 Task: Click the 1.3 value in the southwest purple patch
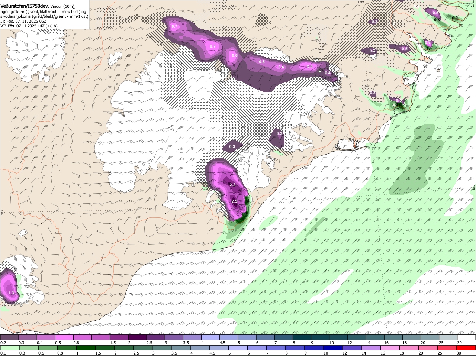click(x=11, y=293)
